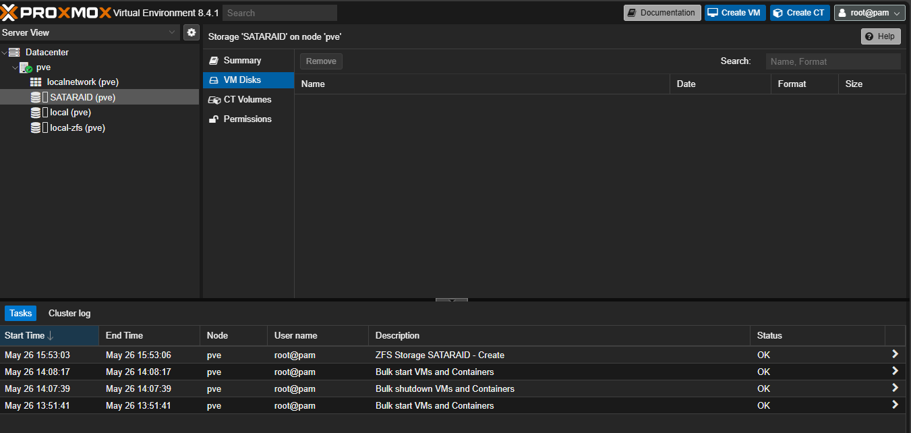Click the Name, Format search field

(833, 61)
